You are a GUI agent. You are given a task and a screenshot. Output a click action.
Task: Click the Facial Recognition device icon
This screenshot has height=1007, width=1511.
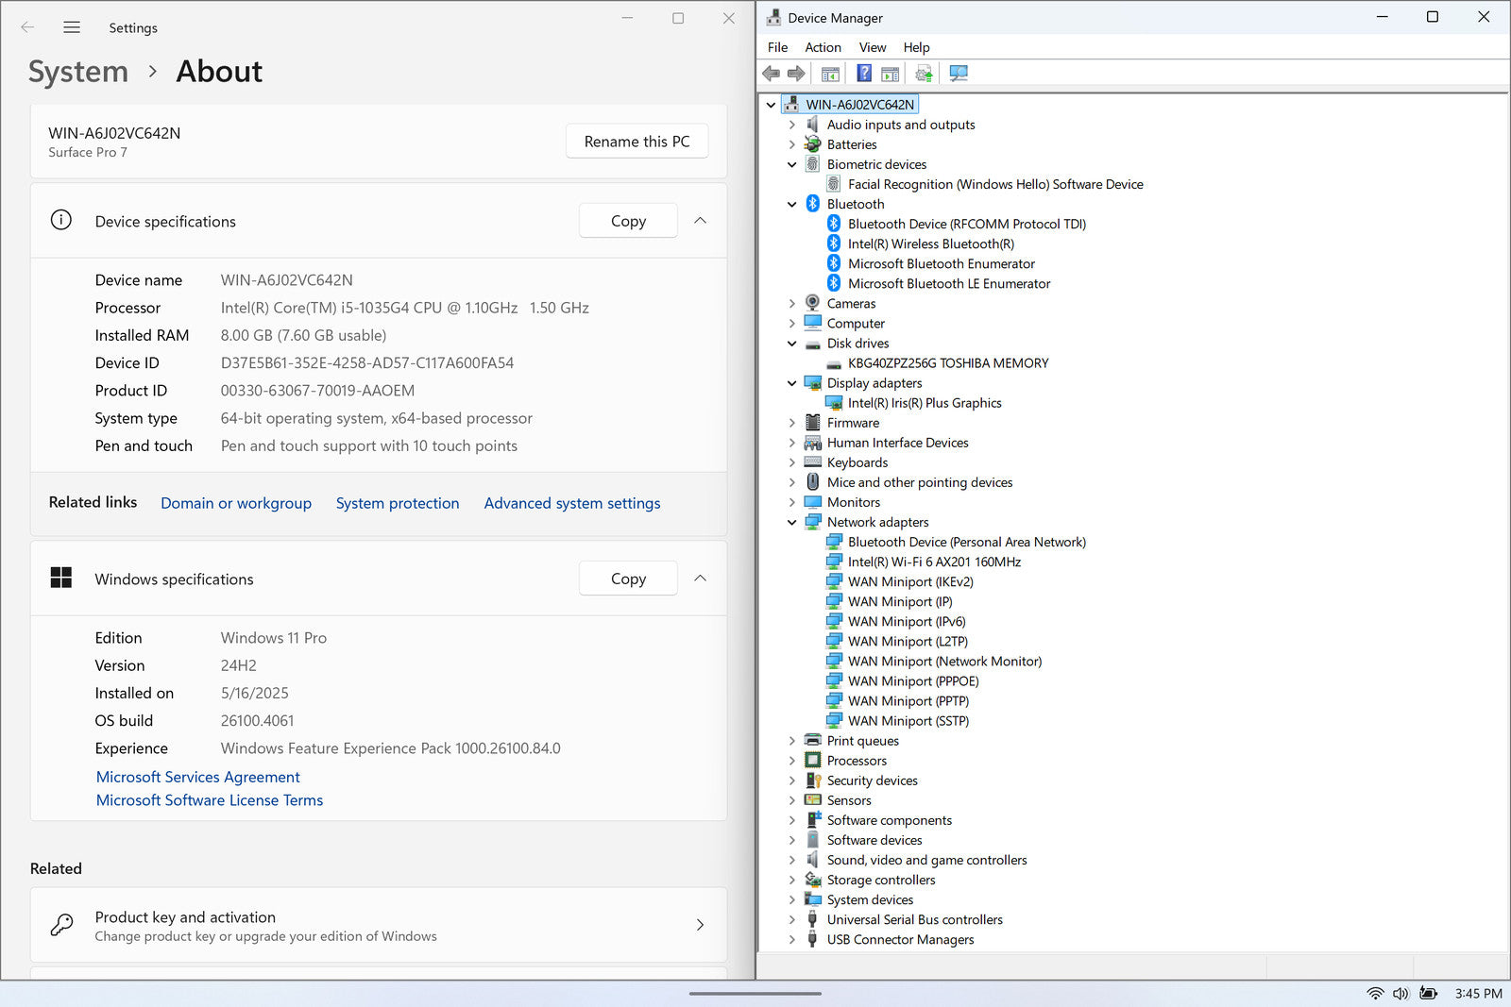coord(833,184)
